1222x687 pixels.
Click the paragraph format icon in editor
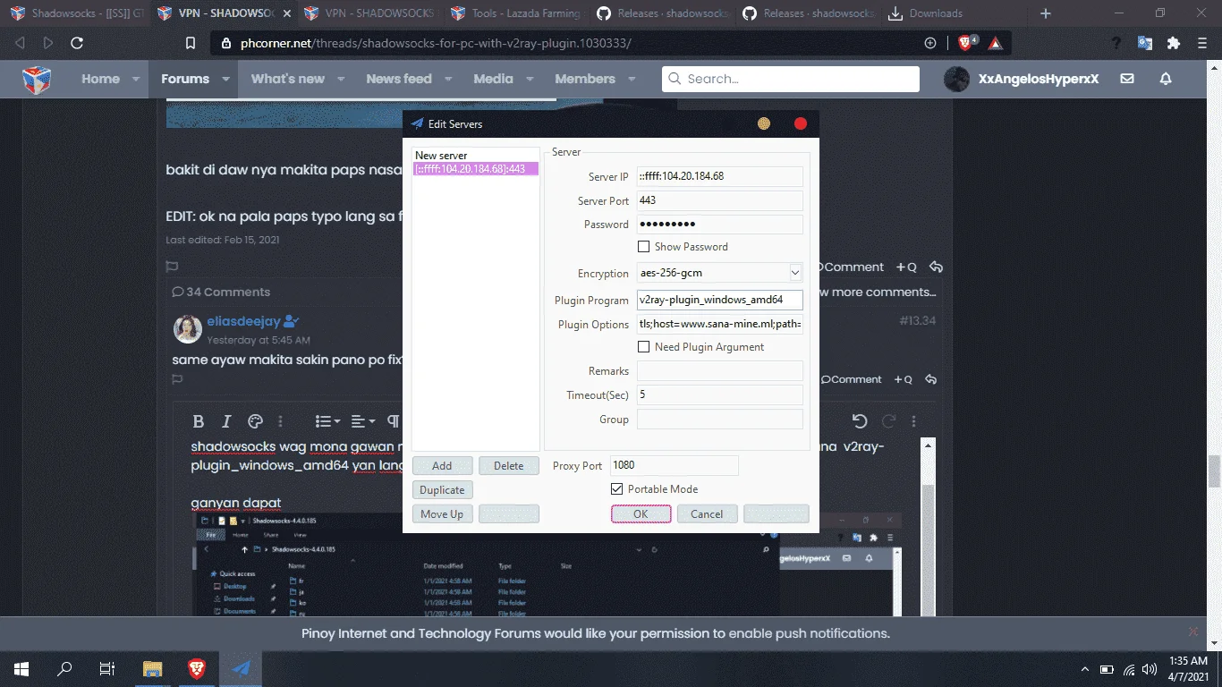click(x=393, y=421)
